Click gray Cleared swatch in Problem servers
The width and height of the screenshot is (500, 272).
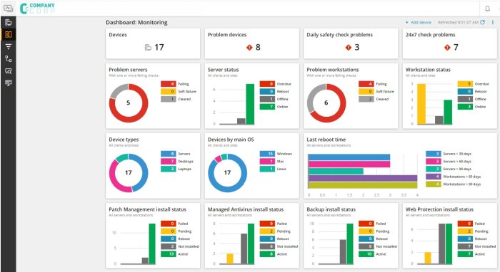click(x=169, y=99)
